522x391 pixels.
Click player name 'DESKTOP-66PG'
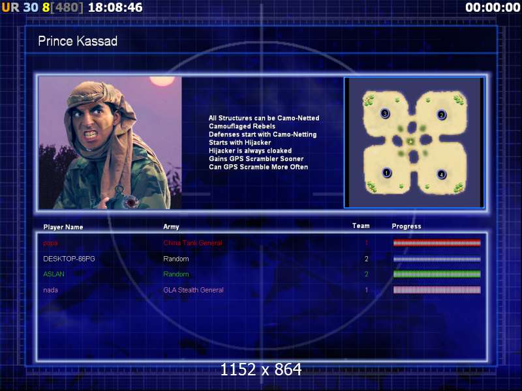tap(69, 259)
